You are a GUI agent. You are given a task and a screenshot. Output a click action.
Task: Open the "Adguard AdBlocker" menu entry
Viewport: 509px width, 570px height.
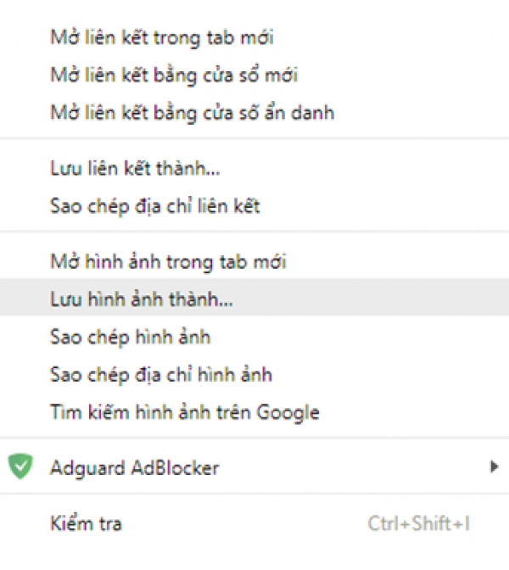point(134,467)
